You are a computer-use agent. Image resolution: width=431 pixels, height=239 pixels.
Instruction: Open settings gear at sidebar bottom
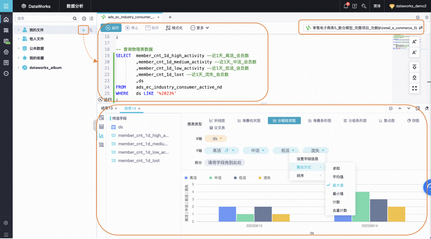(x=6, y=223)
